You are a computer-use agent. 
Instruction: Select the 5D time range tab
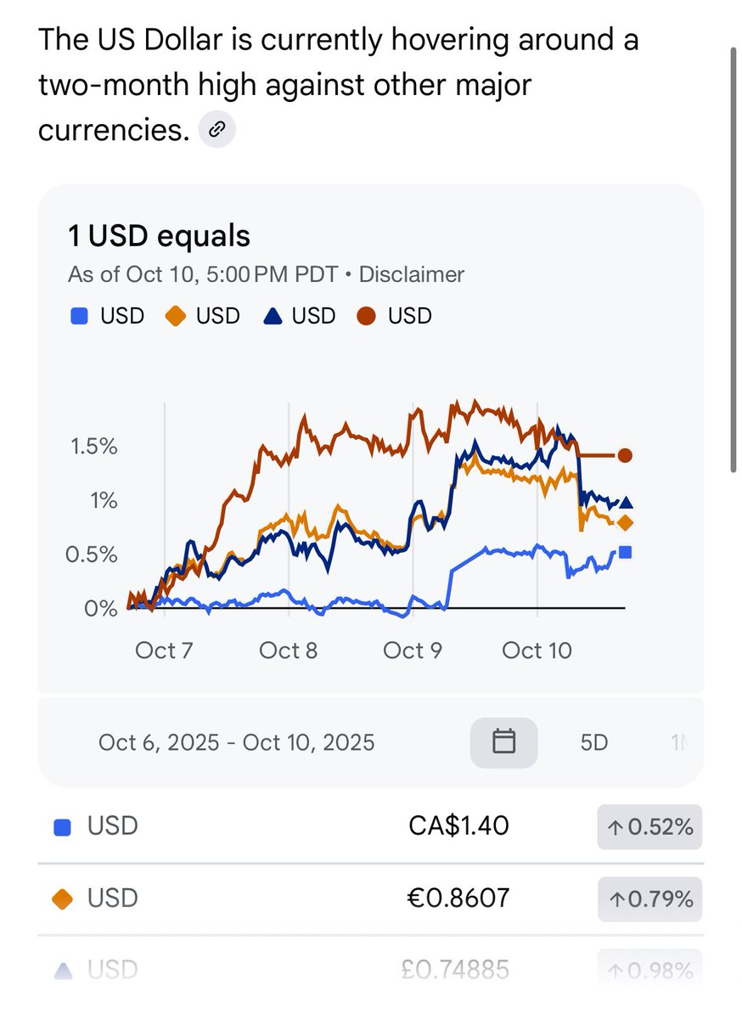click(594, 742)
